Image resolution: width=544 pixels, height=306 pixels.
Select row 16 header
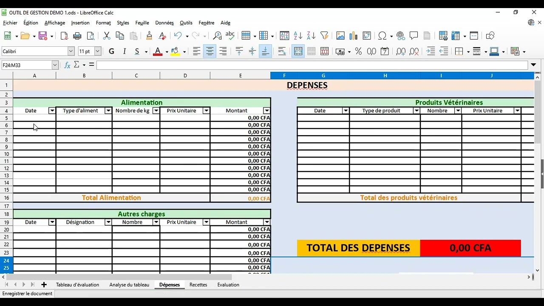click(x=6, y=198)
